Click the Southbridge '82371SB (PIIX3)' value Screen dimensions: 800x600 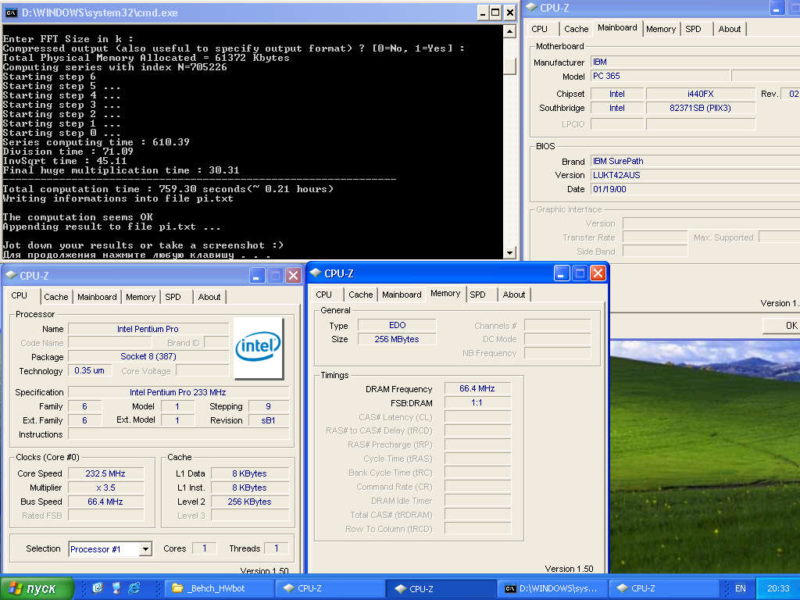click(x=701, y=108)
